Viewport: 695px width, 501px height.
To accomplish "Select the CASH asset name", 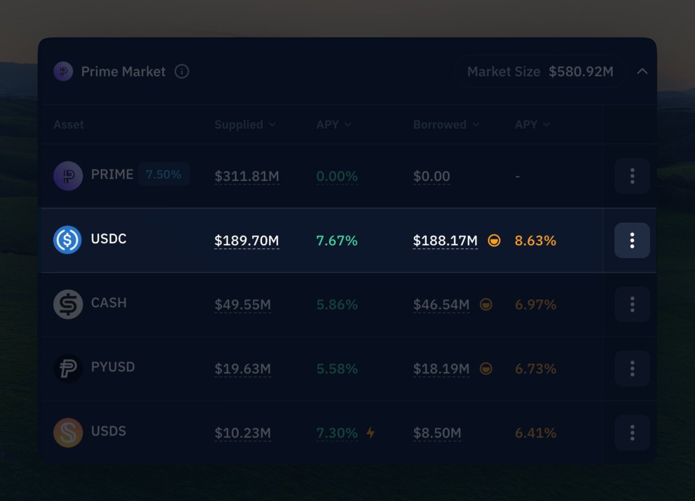I will 109,303.
